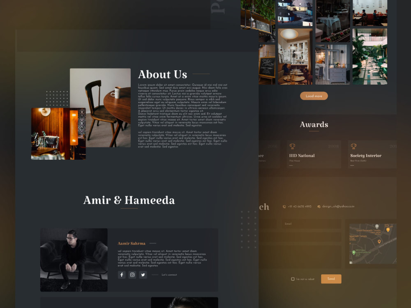Click the Amir & Hameeda heading
This screenshot has height=308, width=411.
[129, 200]
